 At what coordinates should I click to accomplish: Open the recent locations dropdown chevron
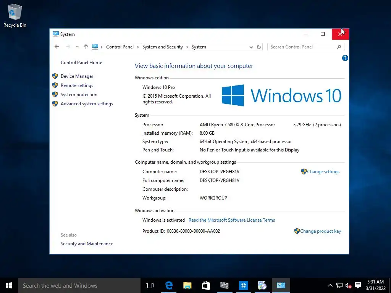pyautogui.click(x=77, y=47)
